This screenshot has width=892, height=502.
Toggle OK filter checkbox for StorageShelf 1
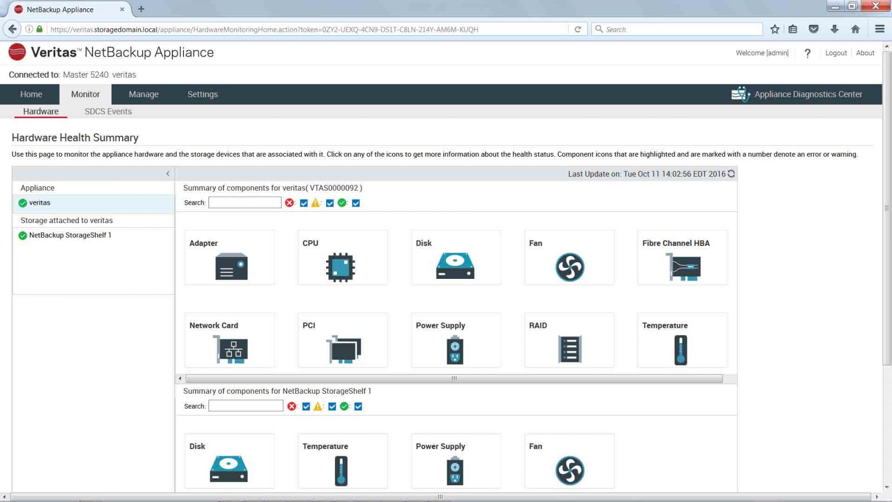[x=358, y=407]
